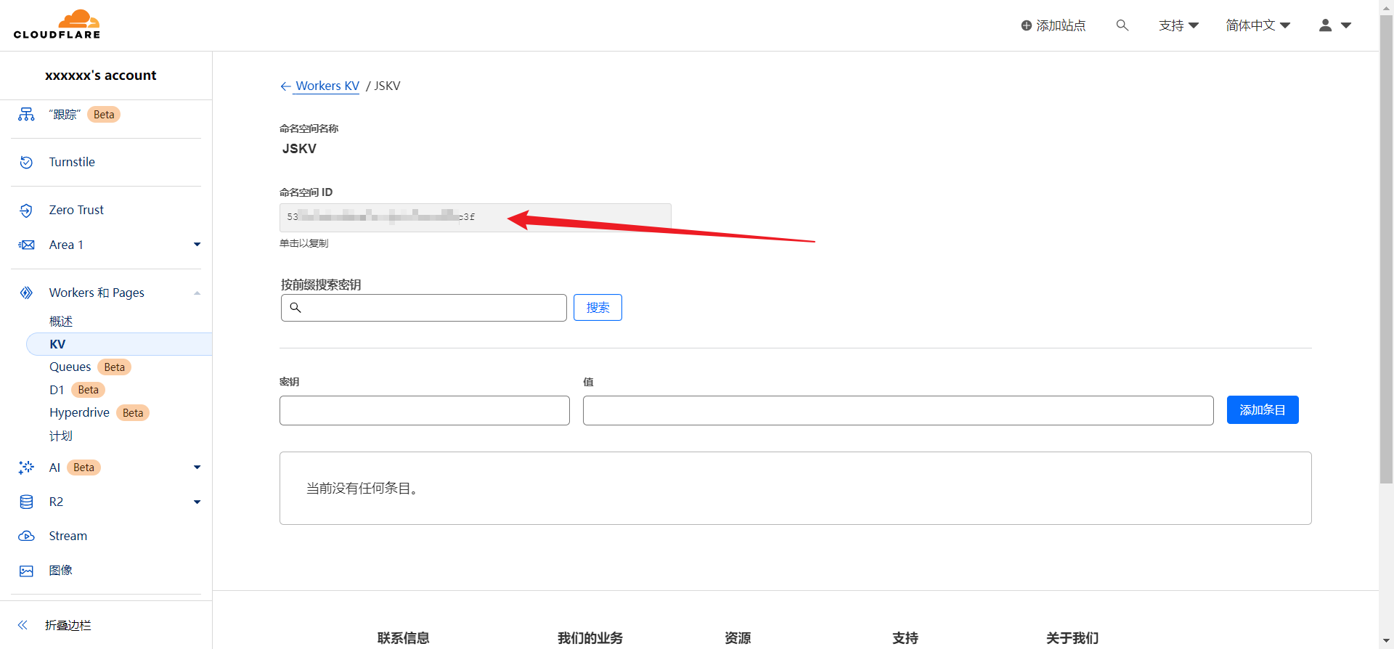The image size is (1394, 649).
Task: Click the 资源 footer heading
Action: coord(738,638)
